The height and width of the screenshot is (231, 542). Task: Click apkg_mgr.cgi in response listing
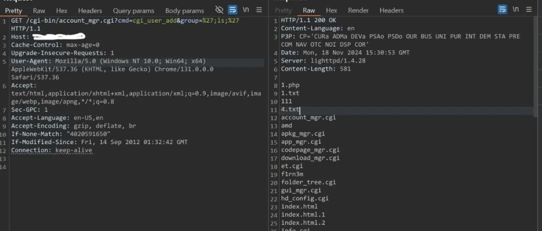pos(303,134)
